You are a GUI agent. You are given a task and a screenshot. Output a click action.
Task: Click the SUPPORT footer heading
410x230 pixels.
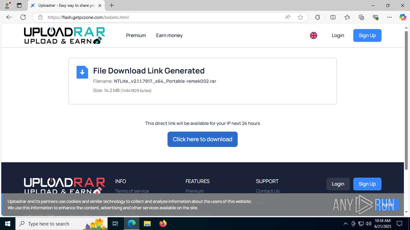(267, 181)
